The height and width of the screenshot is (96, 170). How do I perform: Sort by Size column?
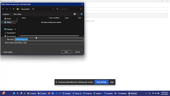[x=80, y=18]
